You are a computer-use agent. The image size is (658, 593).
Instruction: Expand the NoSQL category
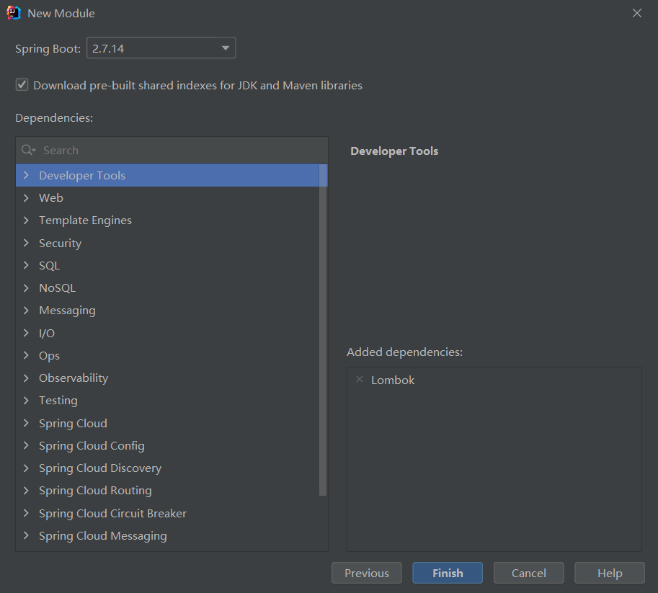[x=26, y=287]
